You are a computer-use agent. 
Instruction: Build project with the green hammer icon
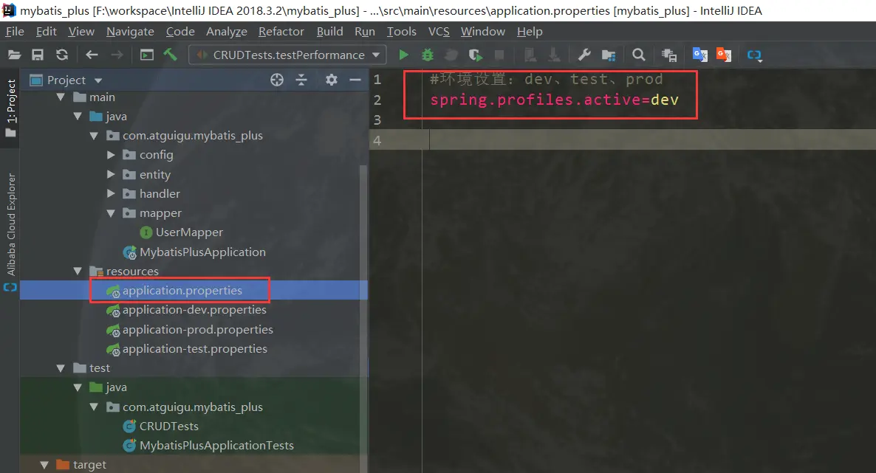pyautogui.click(x=171, y=54)
